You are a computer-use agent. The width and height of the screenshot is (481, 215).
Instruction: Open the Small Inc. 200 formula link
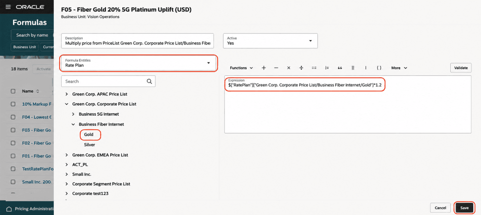click(37, 182)
